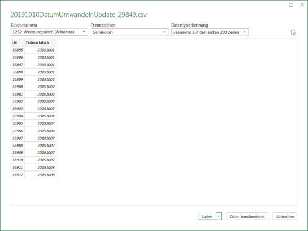Click preview cell 56895

pyautogui.click(x=18, y=50)
